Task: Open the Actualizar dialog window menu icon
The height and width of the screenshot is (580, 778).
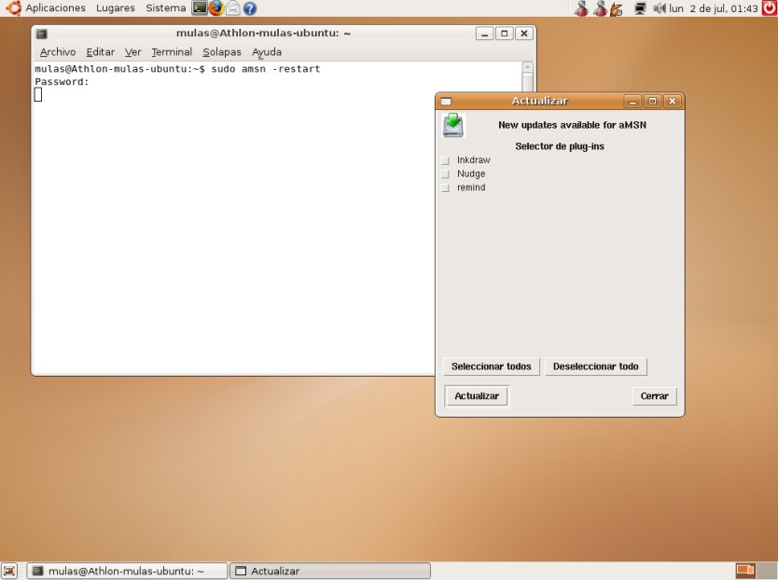Action: point(446,102)
